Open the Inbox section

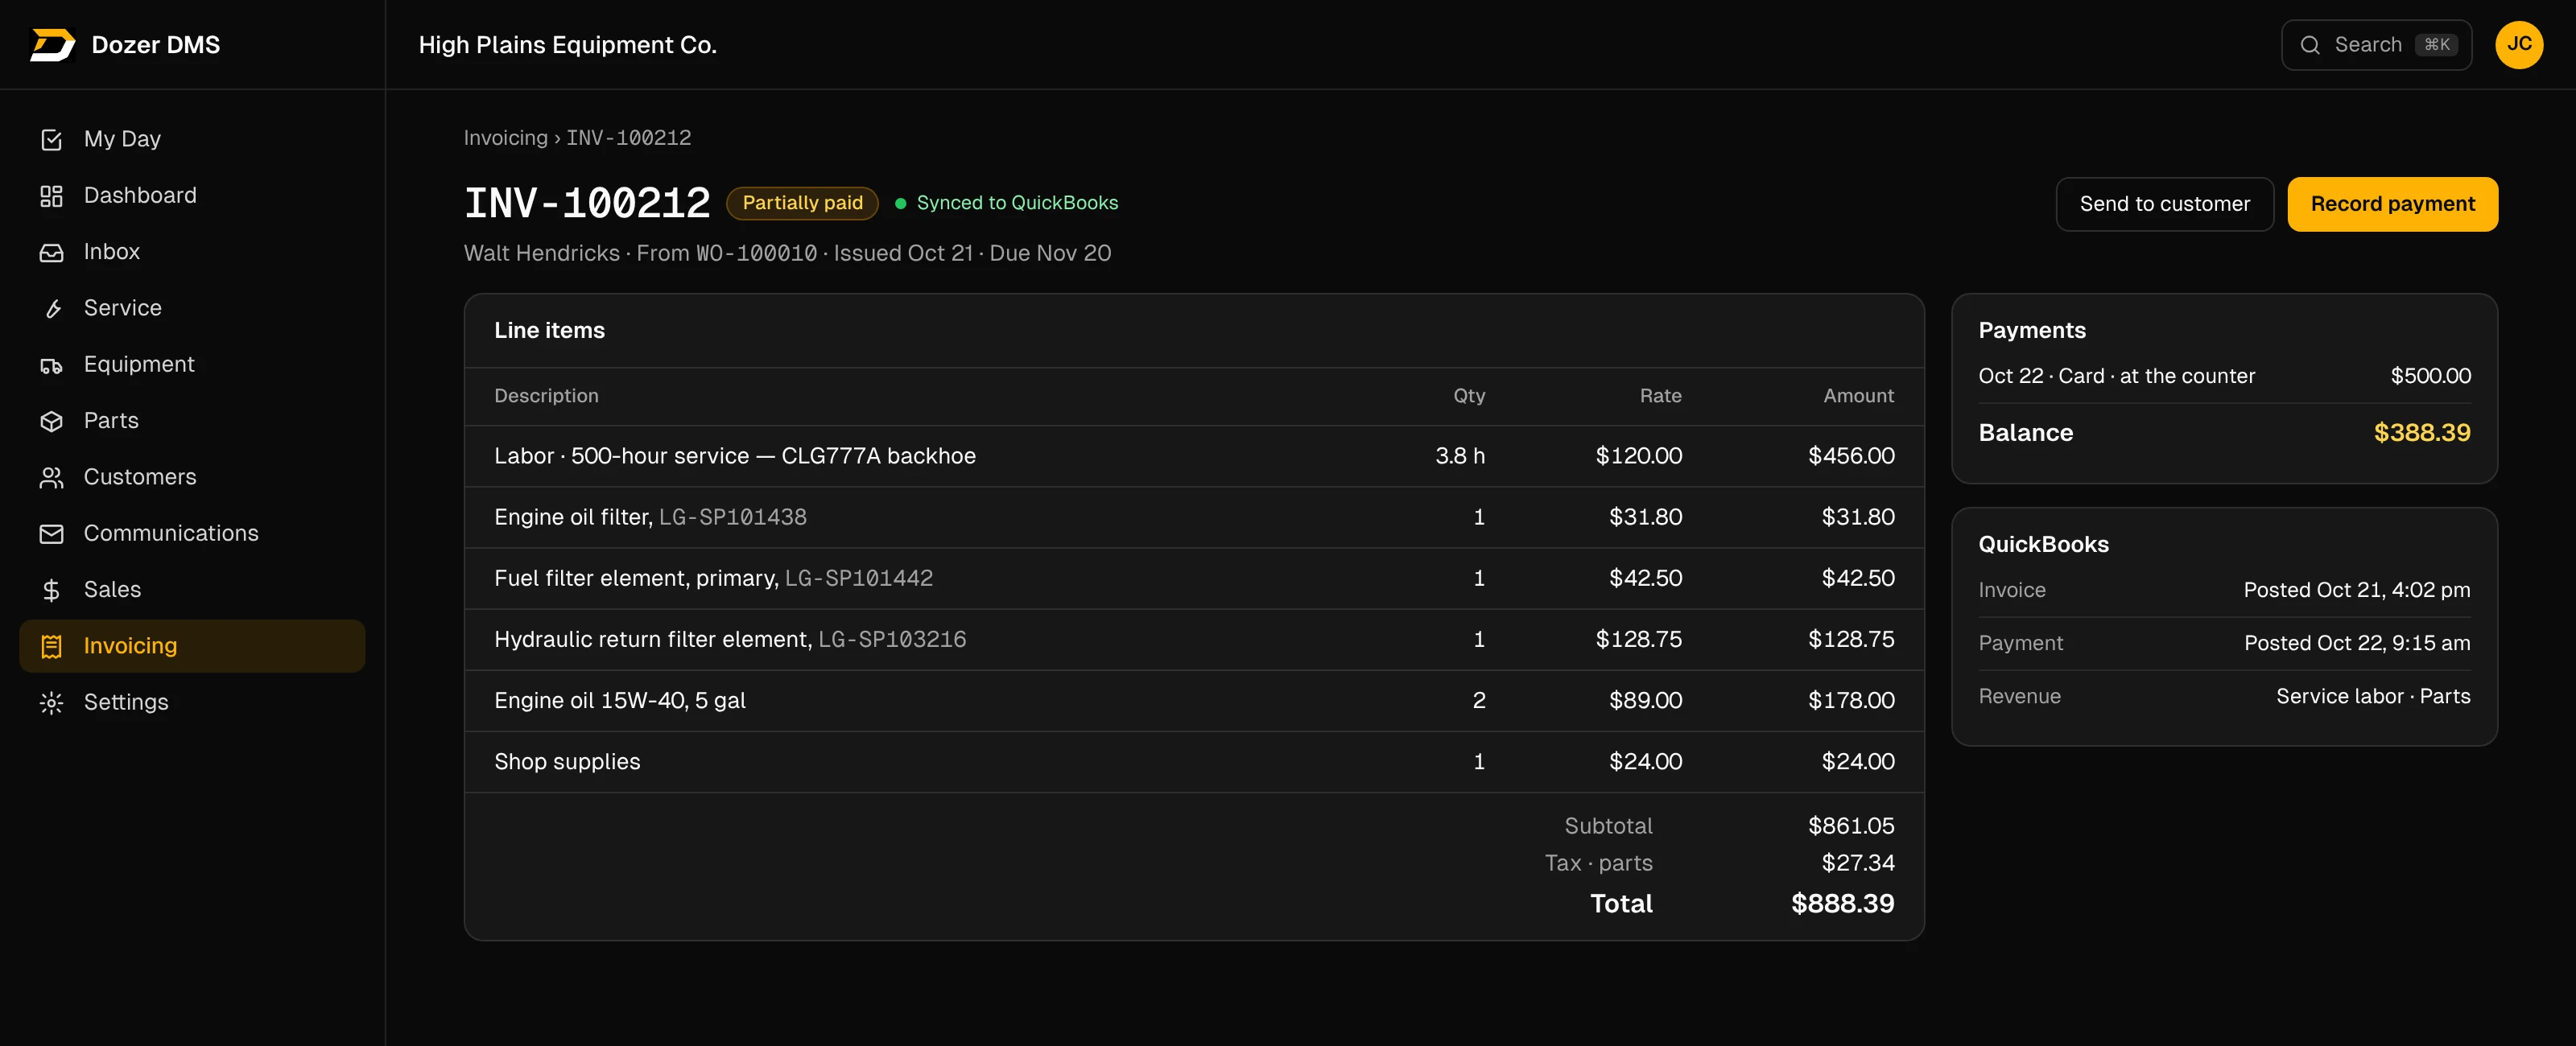(192, 252)
